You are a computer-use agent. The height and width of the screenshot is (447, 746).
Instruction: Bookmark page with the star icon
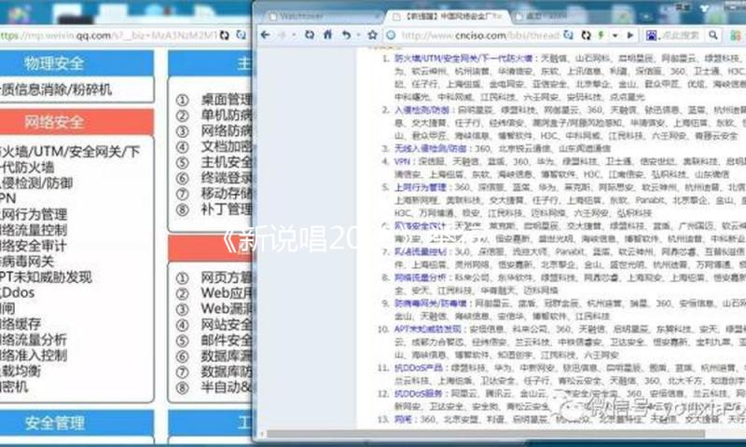372,35
